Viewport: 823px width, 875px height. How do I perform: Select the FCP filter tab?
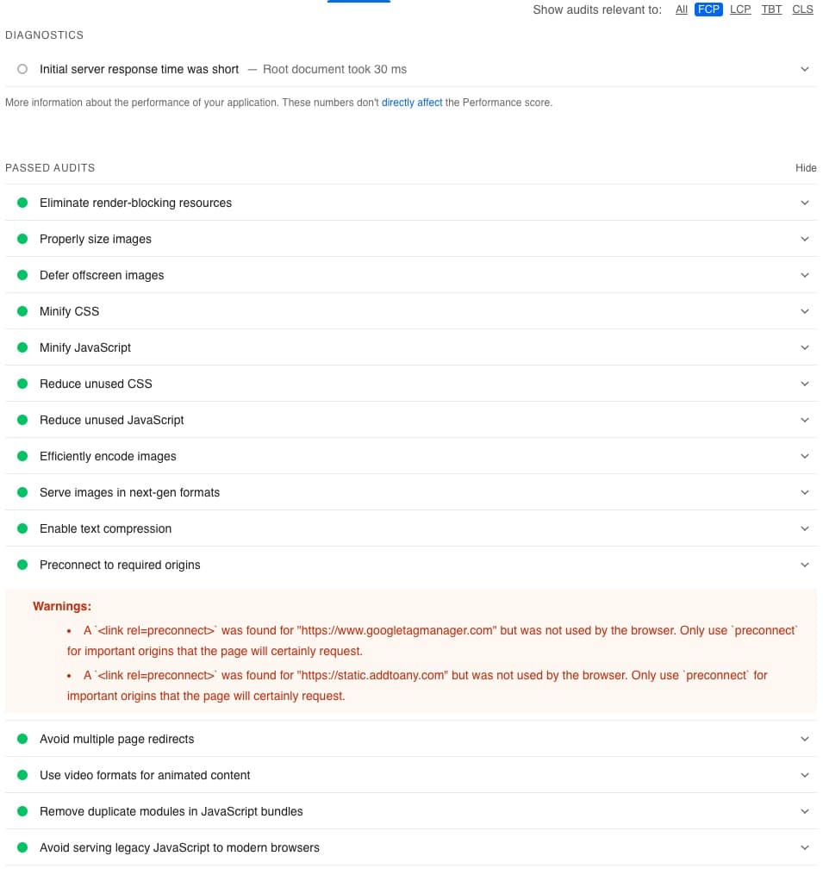pyautogui.click(x=708, y=9)
